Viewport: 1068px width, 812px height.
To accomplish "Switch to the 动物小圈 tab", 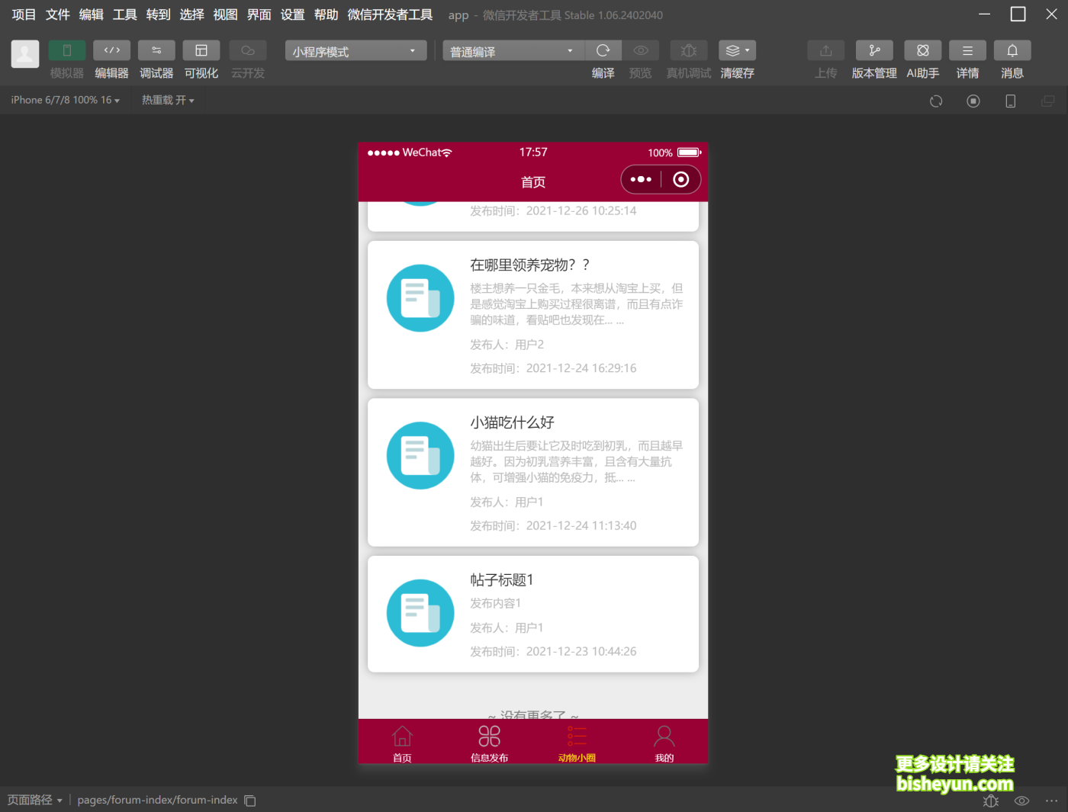I will click(x=577, y=742).
